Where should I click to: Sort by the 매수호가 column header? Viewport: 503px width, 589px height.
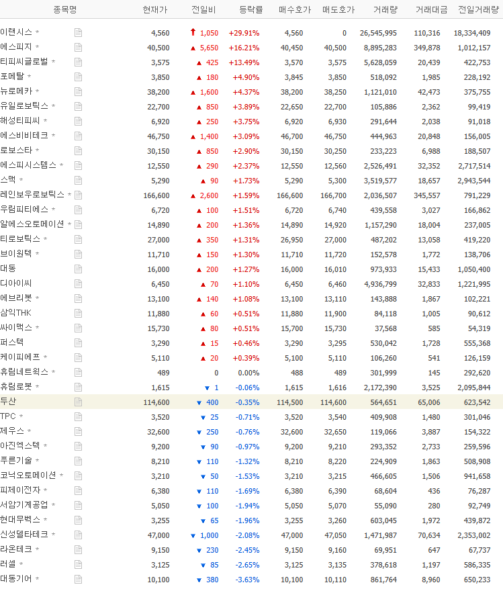point(295,10)
